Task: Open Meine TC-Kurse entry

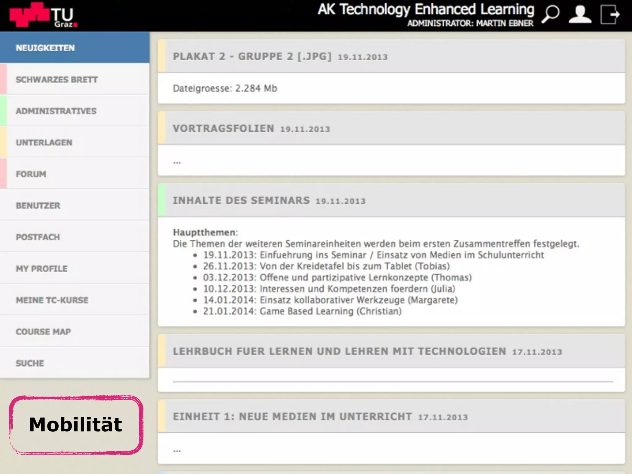Action: tap(52, 300)
